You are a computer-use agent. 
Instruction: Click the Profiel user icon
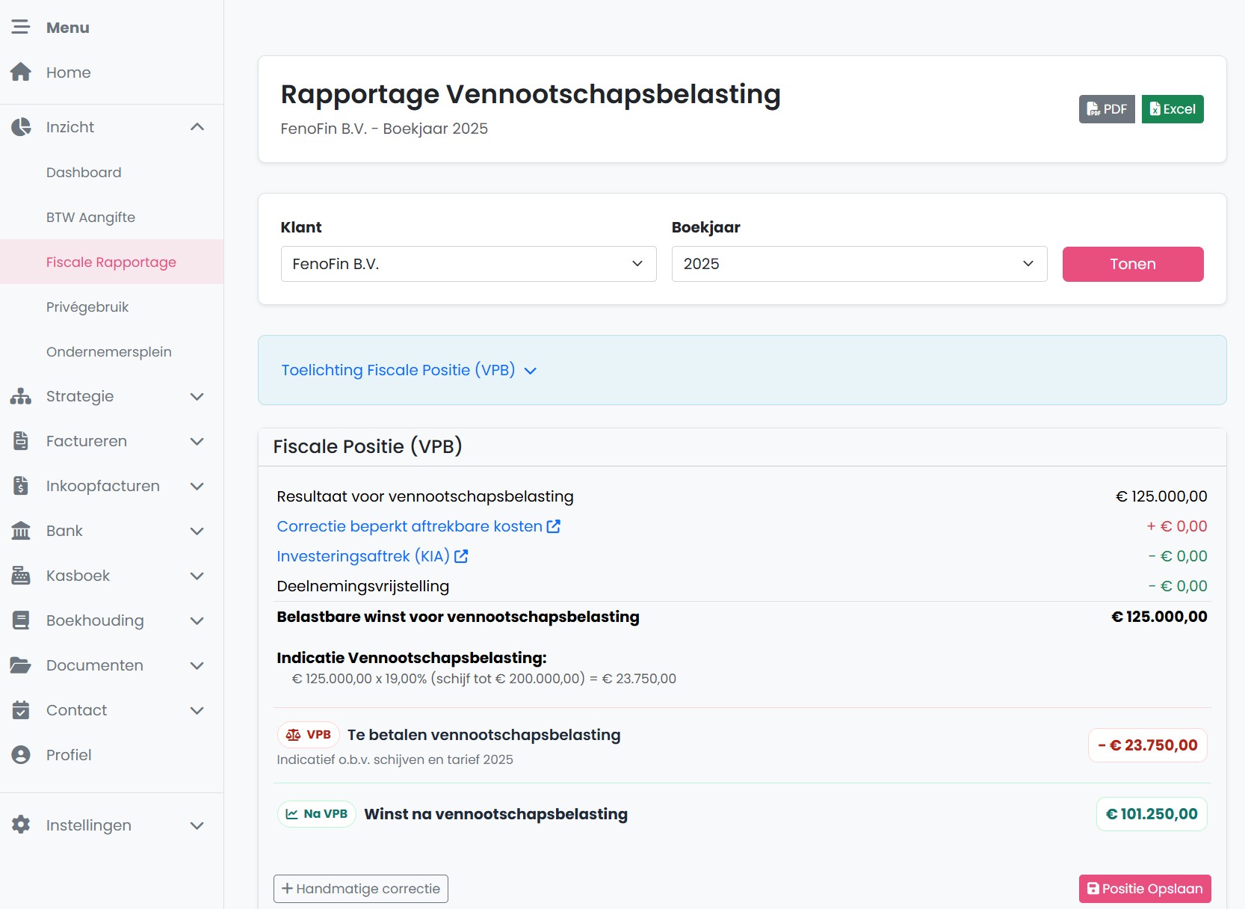pyautogui.click(x=21, y=755)
